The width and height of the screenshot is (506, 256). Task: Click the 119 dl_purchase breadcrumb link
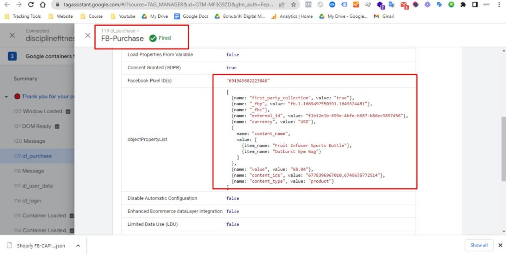pyautogui.click(x=118, y=31)
